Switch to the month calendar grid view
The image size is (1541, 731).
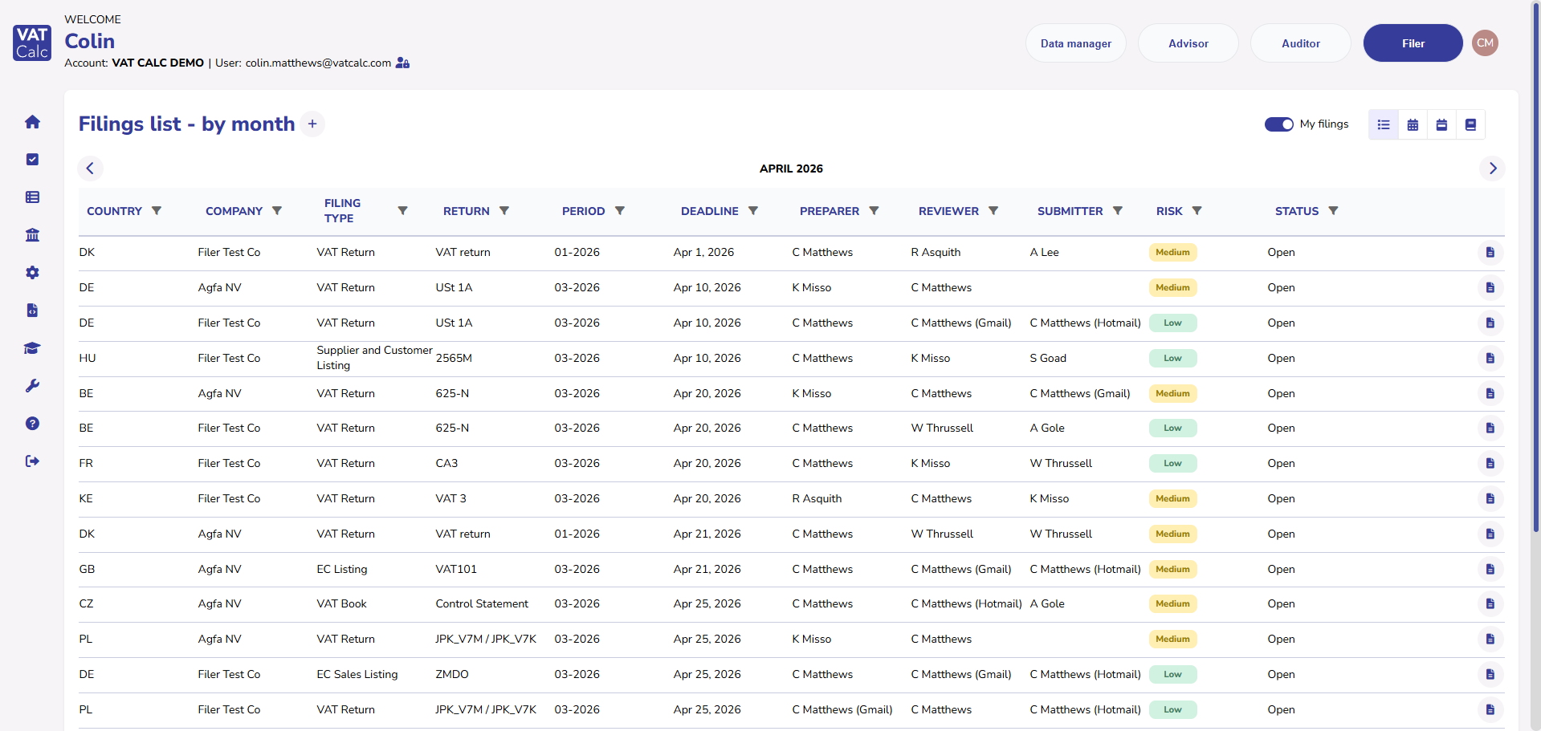point(1413,124)
